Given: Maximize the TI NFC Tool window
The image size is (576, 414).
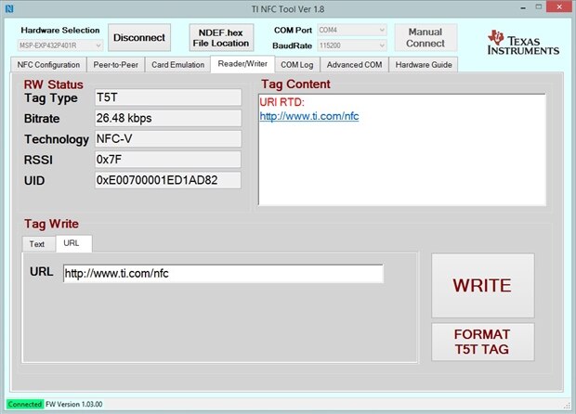Looking at the screenshot, I should pos(539,7).
